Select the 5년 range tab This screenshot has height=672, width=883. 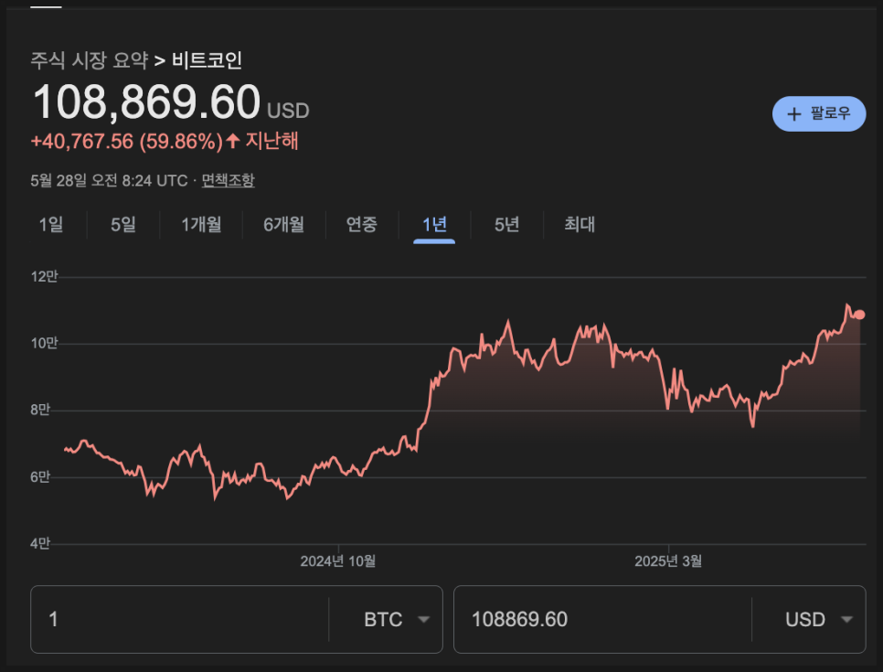[506, 224]
